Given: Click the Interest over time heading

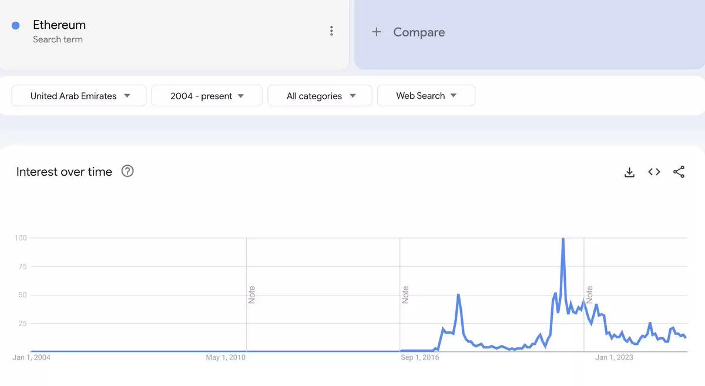Looking at the screenshot, I should tap(64, 172).
